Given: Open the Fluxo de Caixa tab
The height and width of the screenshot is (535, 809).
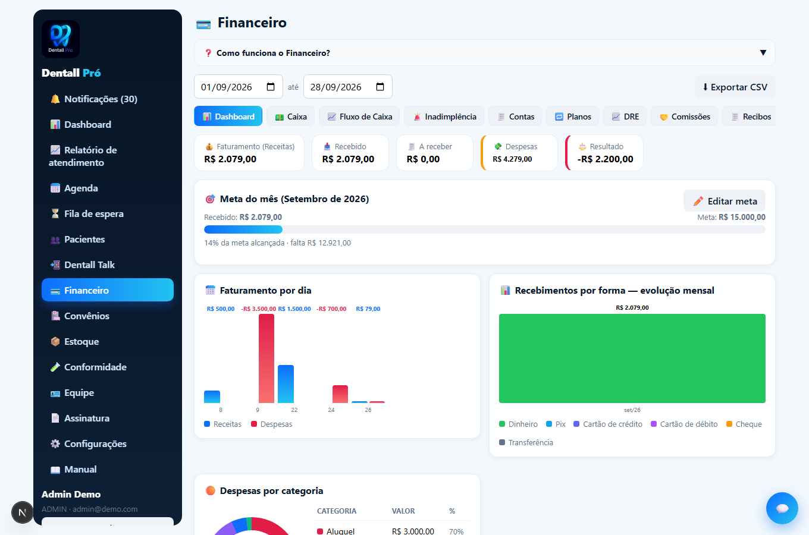Looking at the screenshot, I should point(359,117).
